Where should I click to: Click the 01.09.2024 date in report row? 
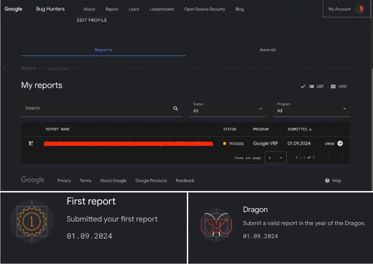pyautogui.click(x=299, y=143)
